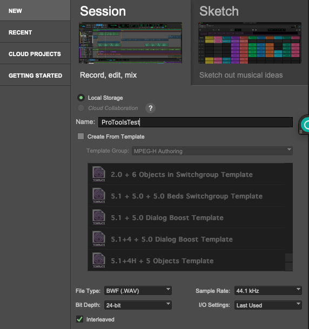Viewport: 309px width, 329px height.
Task: Select 5.1 + 5.0 Dialog Boost Template
Action: [186, 217]
